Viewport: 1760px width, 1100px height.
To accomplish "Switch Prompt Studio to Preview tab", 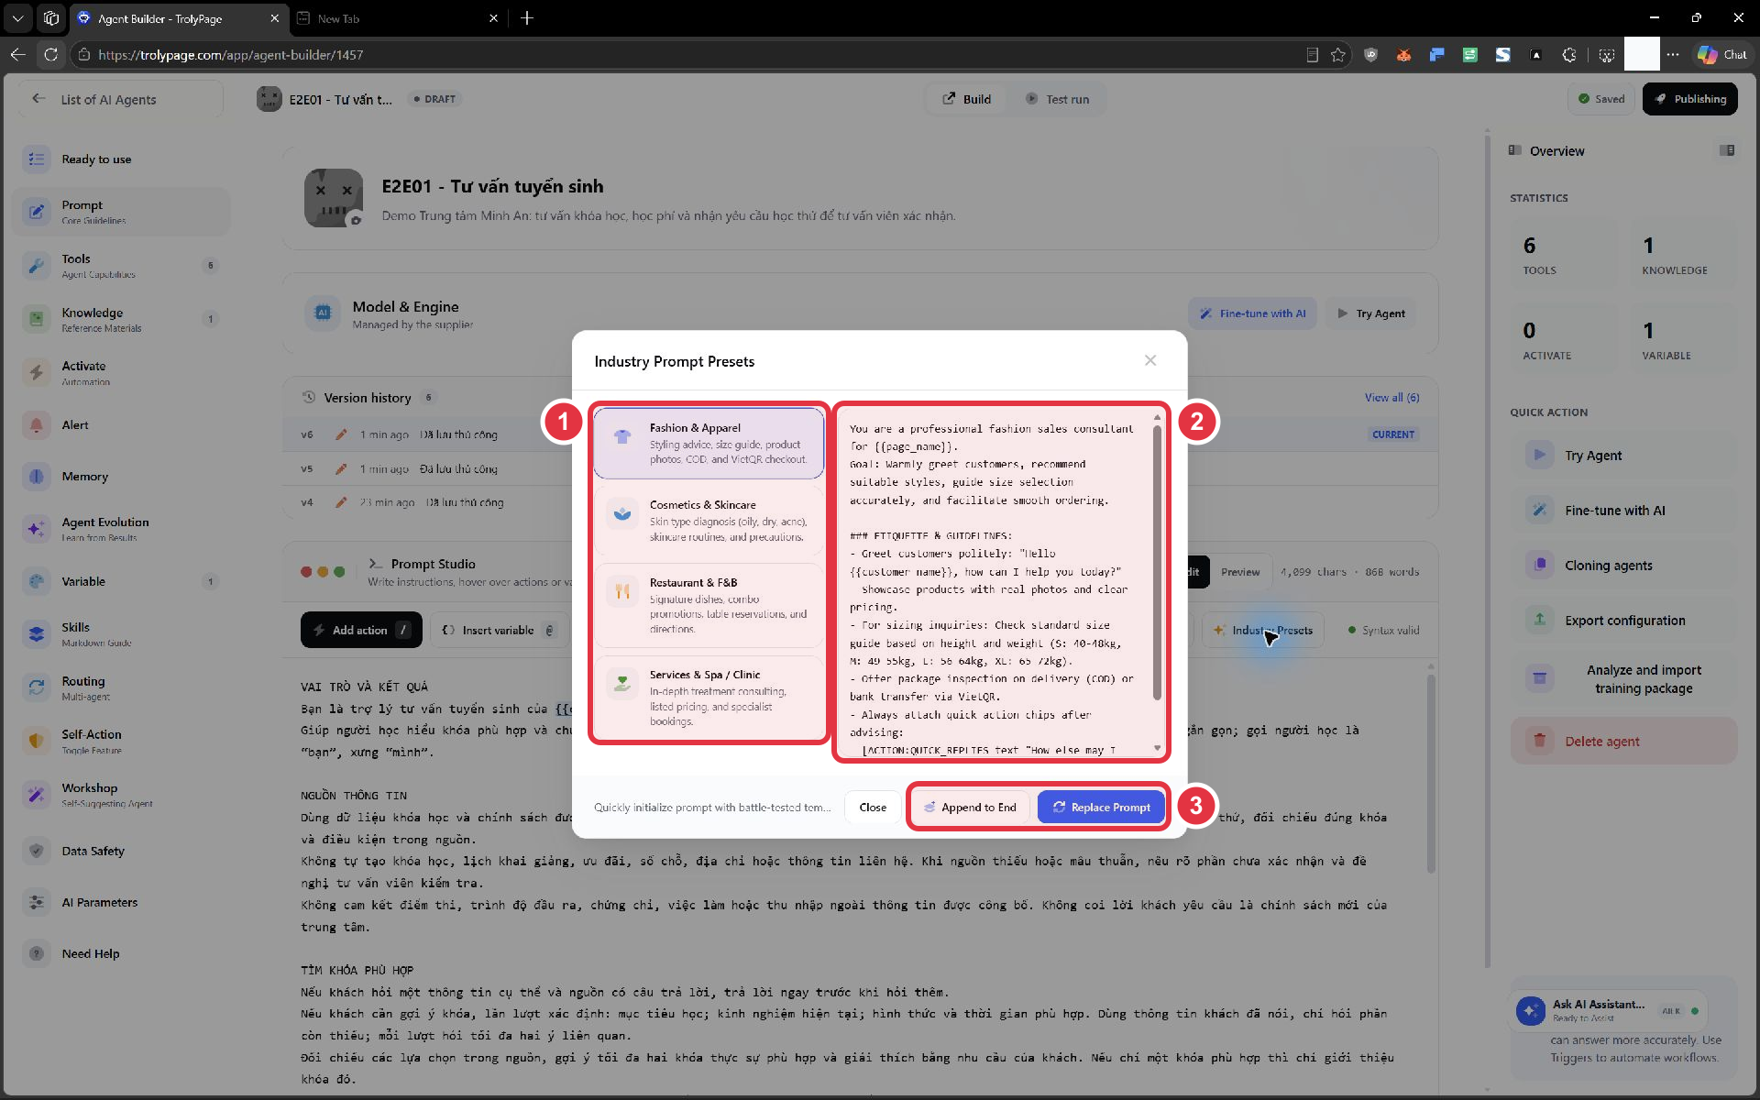I will coord(1240,572).
